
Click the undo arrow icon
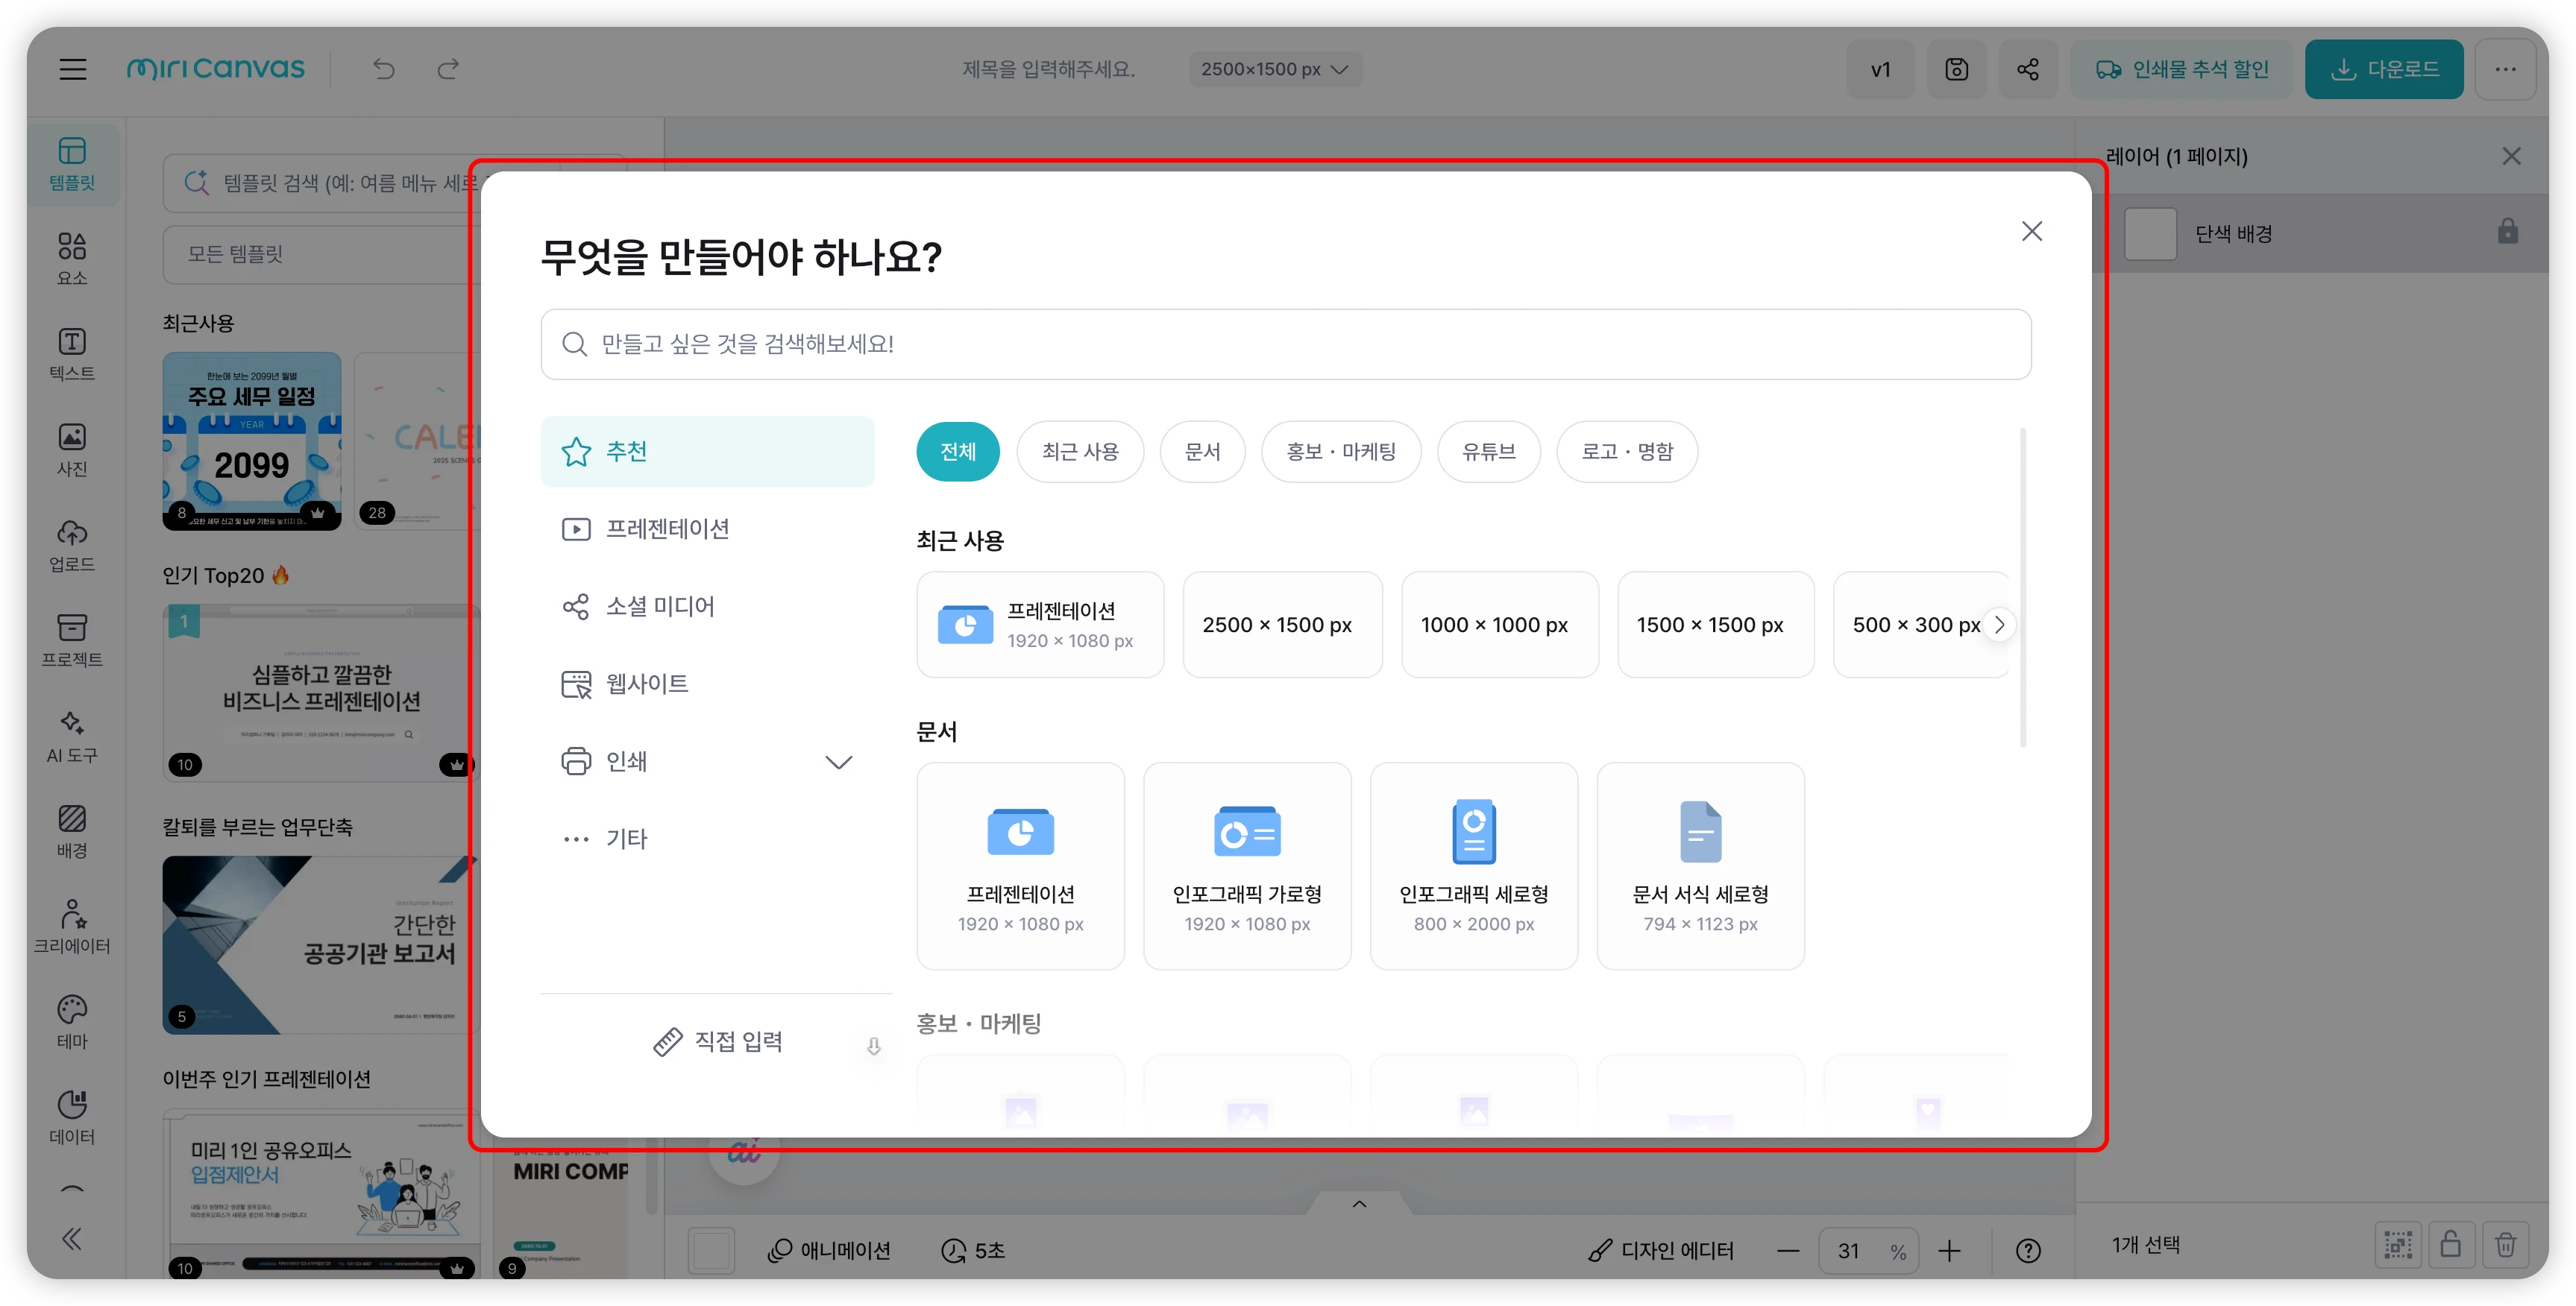384,69
